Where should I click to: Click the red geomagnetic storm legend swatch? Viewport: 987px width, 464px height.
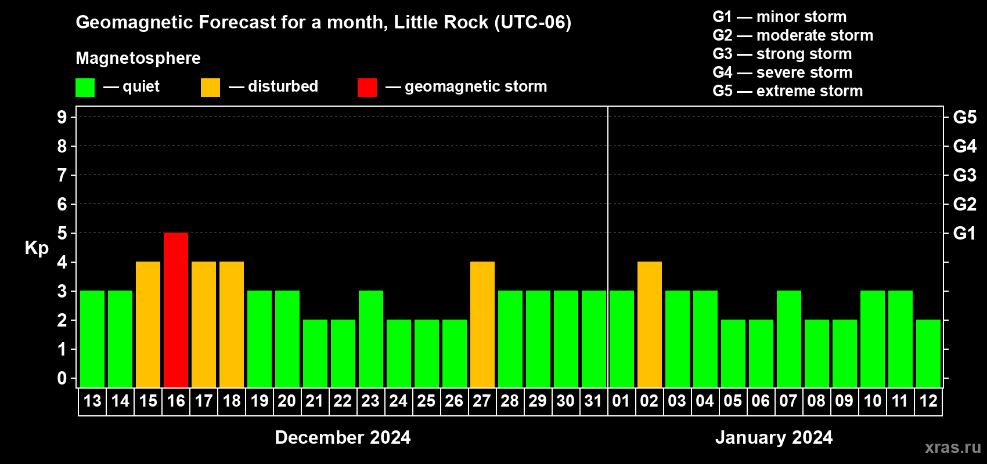coord(367,88)
